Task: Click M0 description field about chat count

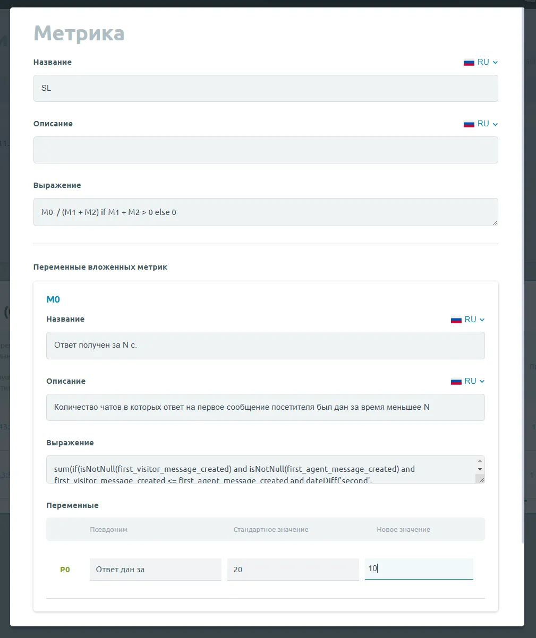Action: 266,407
